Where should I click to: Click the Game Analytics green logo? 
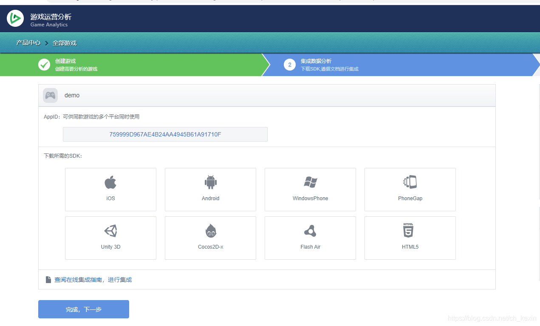[x=15, y=18]
